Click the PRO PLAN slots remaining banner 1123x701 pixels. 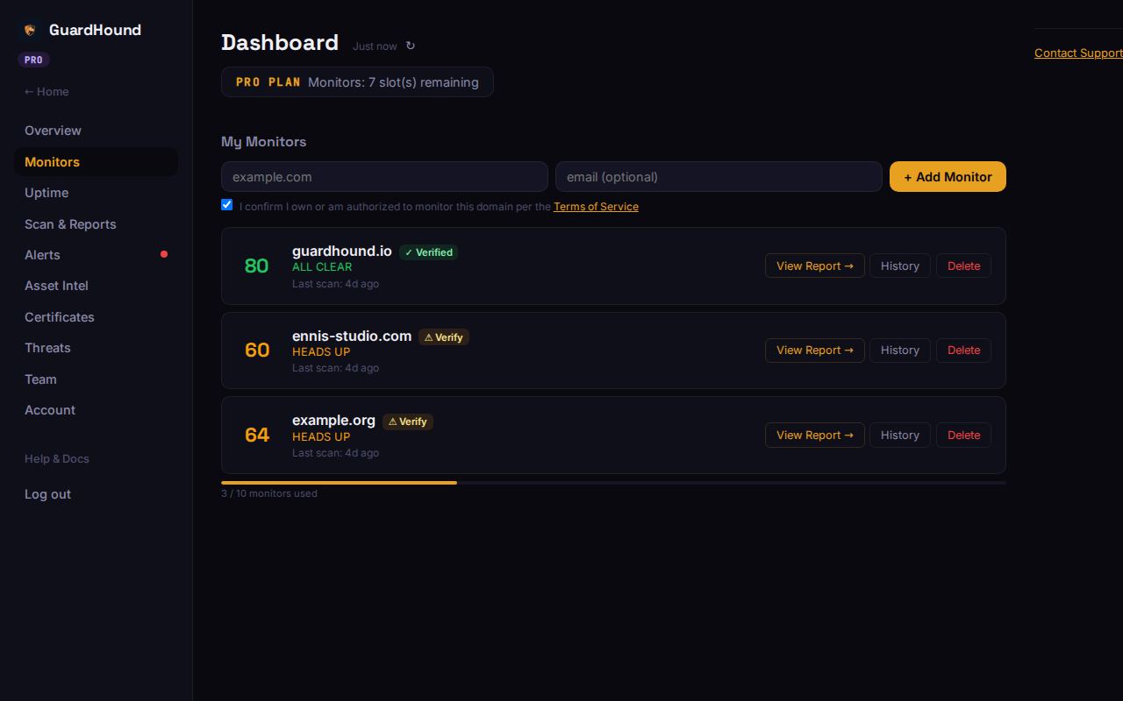[357, 82]
